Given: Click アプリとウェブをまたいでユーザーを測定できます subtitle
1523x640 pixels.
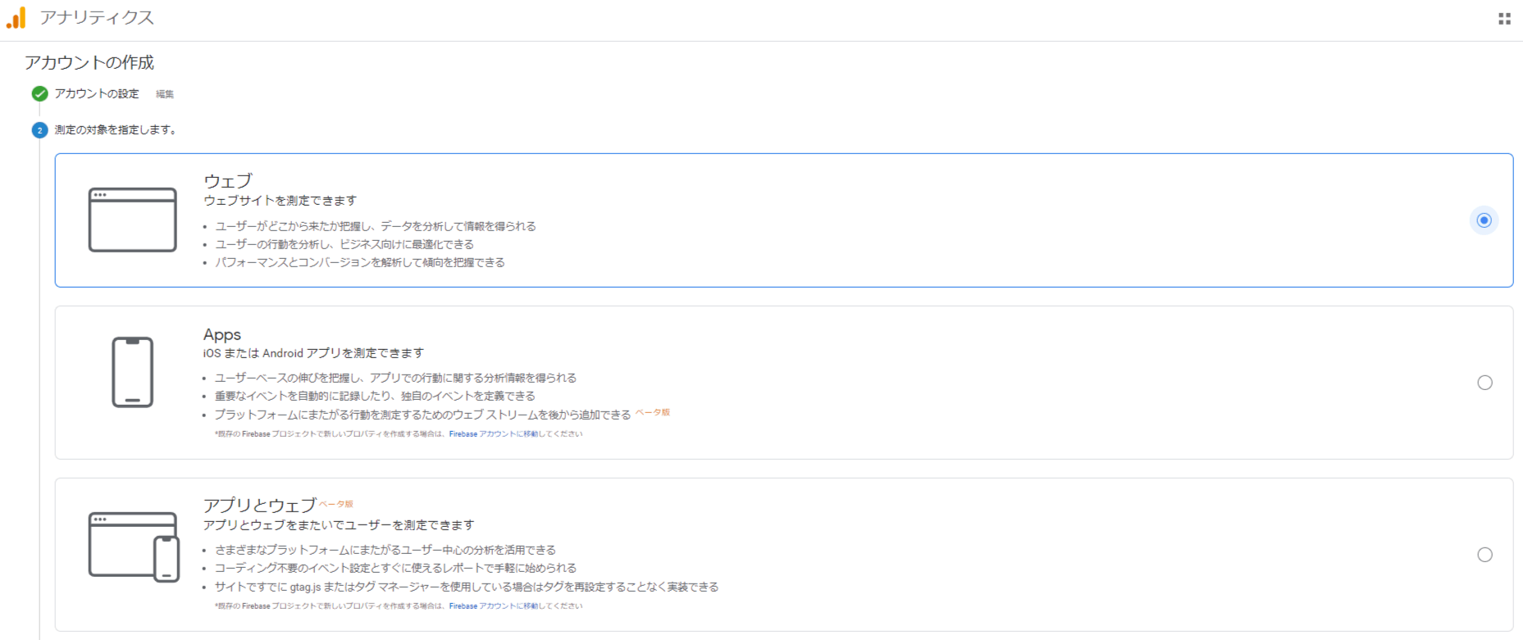Looking at the screenshot, I should tap(339, 525).
